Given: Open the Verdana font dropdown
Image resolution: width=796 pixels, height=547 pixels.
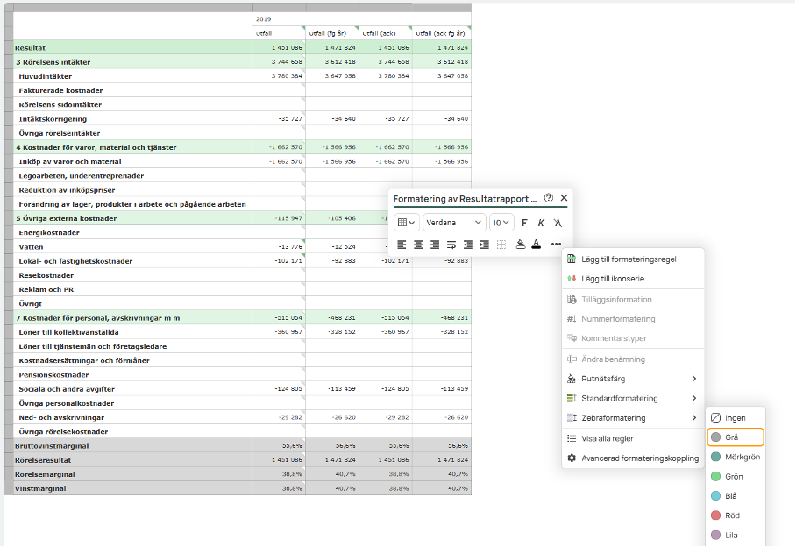Looking at the screenshot, I should (x=454, y=223).
